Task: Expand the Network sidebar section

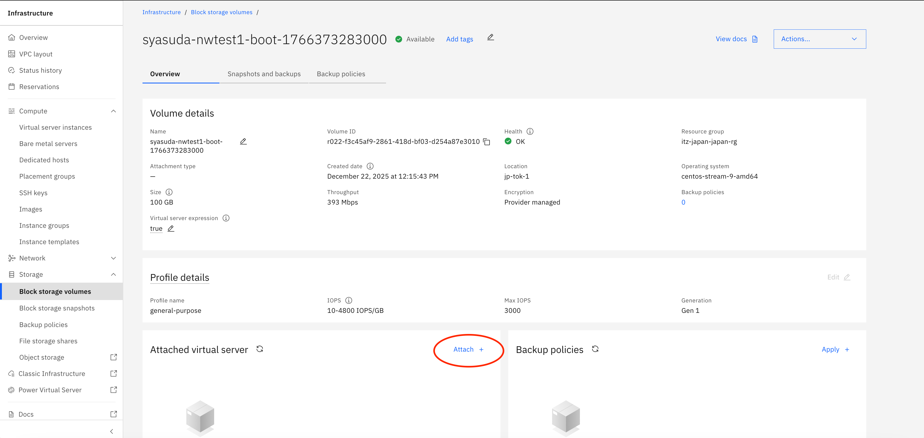Action: coord(113,258)
